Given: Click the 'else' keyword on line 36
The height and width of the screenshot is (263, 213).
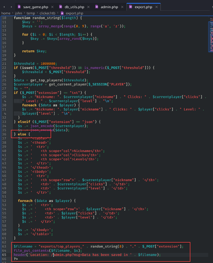Looking at the screenshot, I should 22,134.
